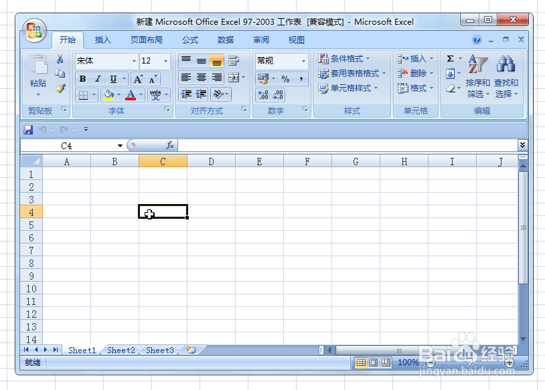
Task: Open the font size dropdown
Action: coord(166,61)
